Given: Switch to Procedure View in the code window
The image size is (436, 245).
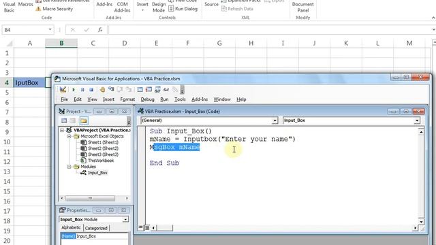Looking at the screenshot, I should click(141, 227).
